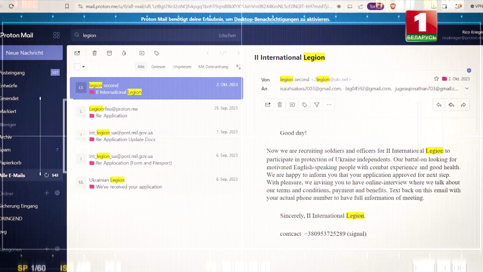The height and width of the screenshot is (272, 483).
Task: Refresh the Alle E-Mails folder
Action: tap(47, 175)
